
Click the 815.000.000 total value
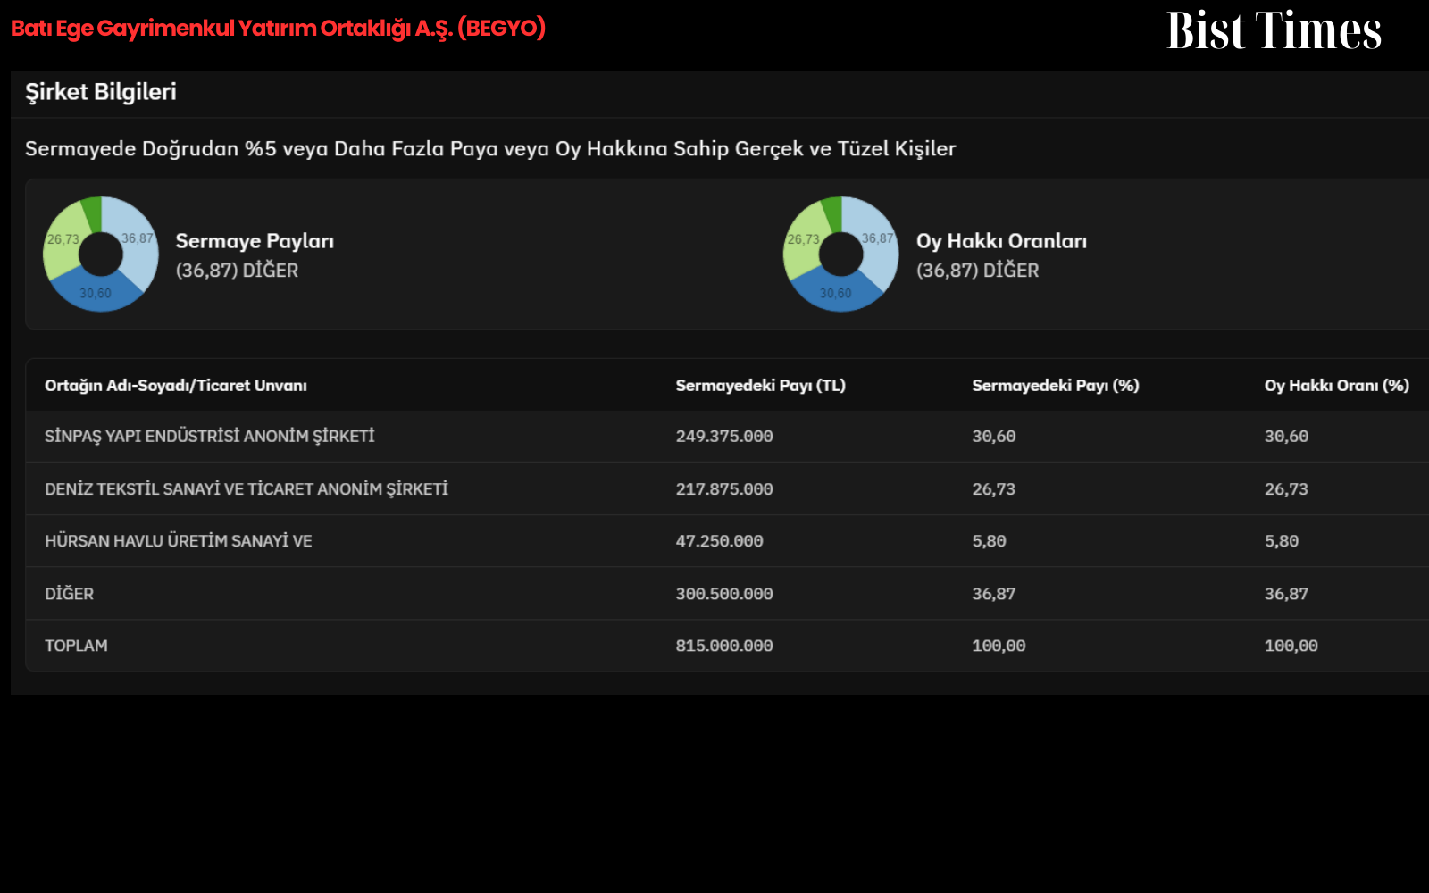point(724,646)
